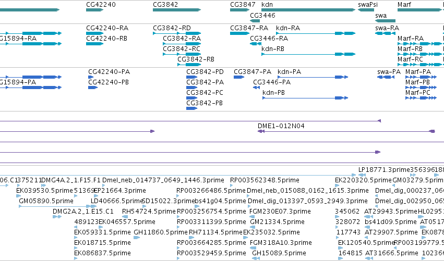Screen dimensions: 444x261
Task: Click transcript kdn-RB
Action: 273,49
